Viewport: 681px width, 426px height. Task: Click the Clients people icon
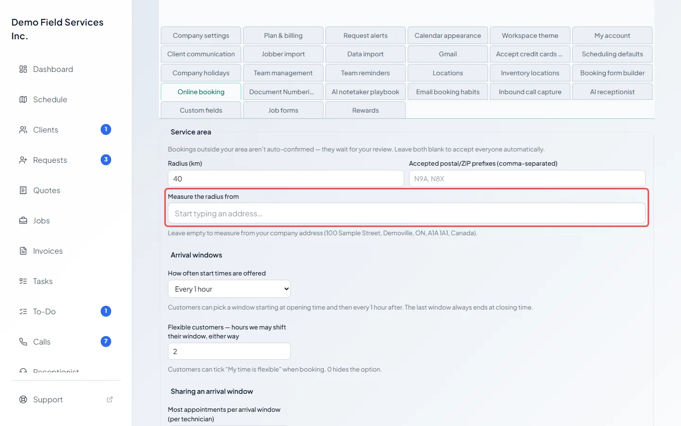(23, 130)
